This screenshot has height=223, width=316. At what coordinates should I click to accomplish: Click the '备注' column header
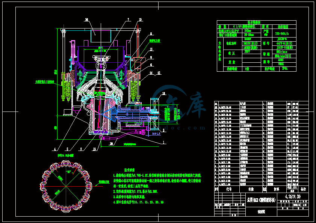[303, 189]
